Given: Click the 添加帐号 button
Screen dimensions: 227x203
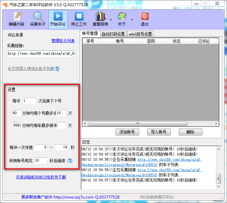Looking at the screenshot, I should coord(127,132).
